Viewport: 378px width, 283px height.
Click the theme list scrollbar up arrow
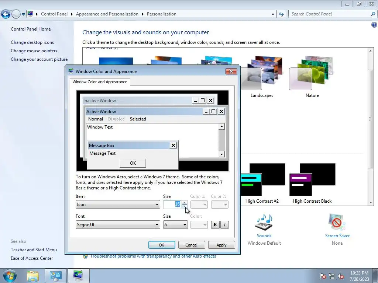click(371, 51)
